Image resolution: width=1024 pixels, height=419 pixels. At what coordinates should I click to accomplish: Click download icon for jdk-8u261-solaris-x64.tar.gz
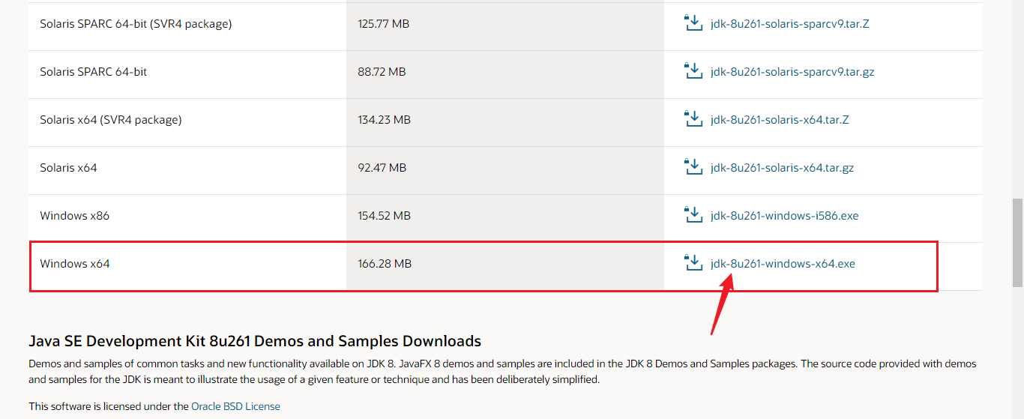(693, 167)
